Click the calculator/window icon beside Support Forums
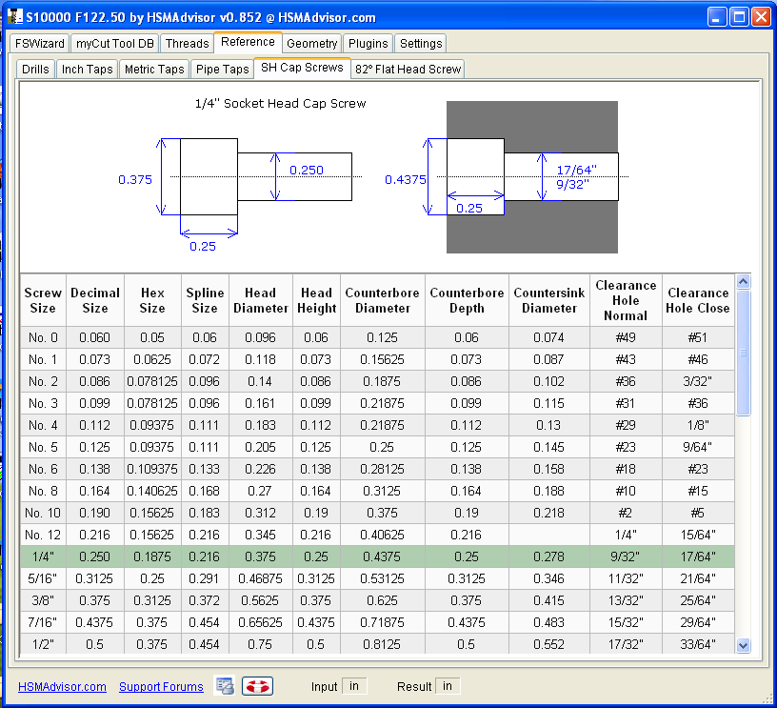The height and width of the screenshot is (708, 777). point(225,686)
